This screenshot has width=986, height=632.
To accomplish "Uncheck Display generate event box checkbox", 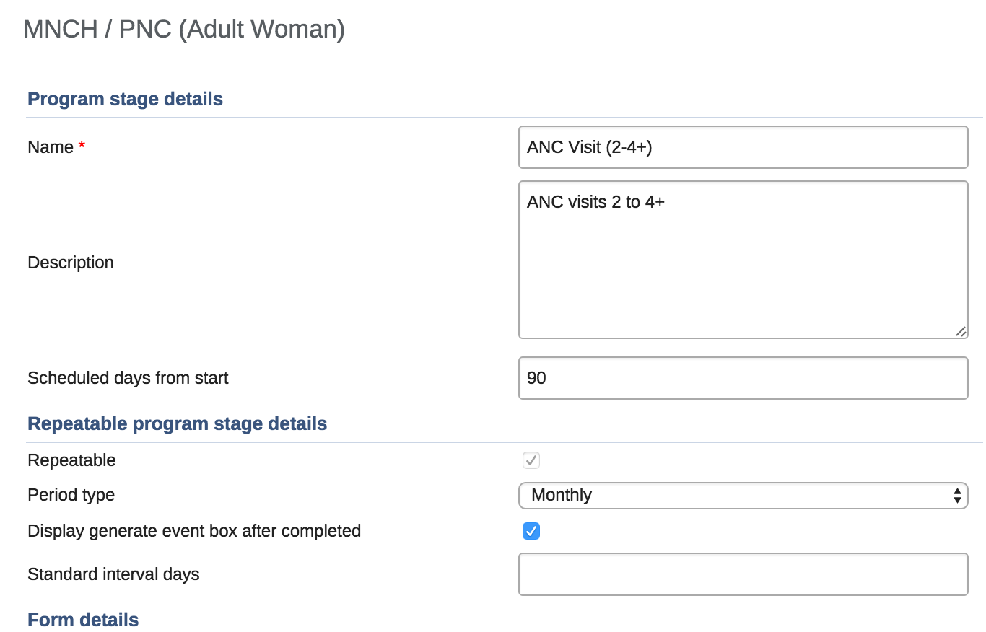I will 531,532.
